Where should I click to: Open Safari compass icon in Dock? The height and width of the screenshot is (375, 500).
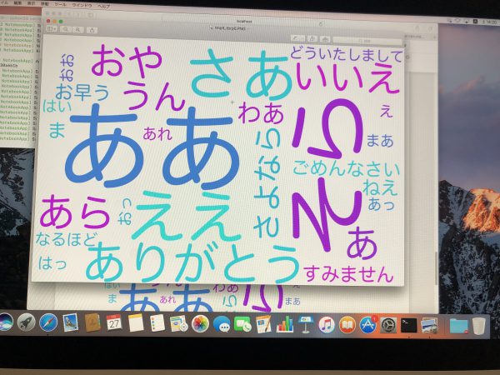pos(48,322)
